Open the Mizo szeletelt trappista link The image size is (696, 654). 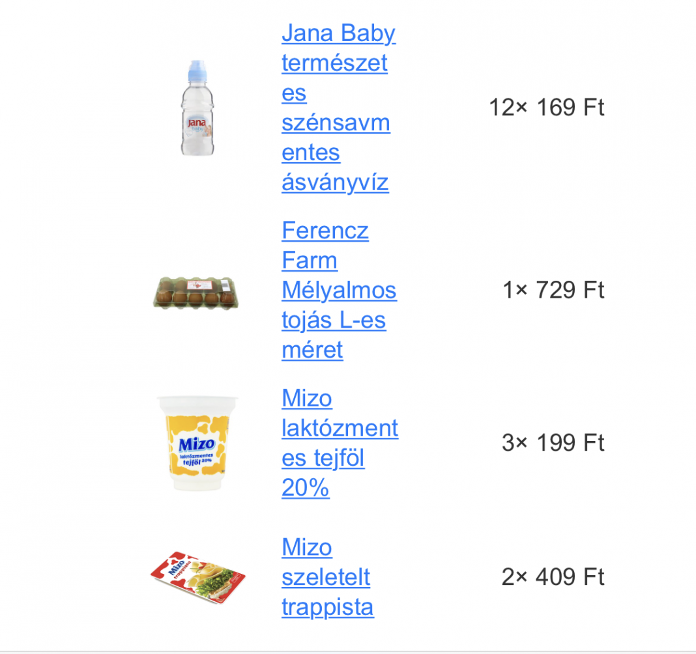pos(328,577)
